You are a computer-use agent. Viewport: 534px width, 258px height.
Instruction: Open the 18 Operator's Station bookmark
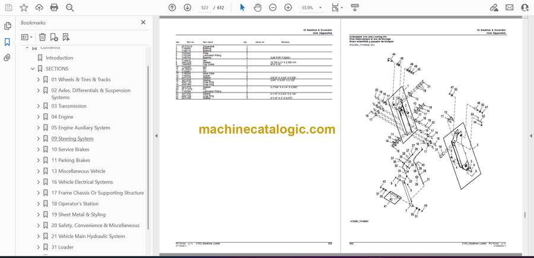click(x=75, y=204)
